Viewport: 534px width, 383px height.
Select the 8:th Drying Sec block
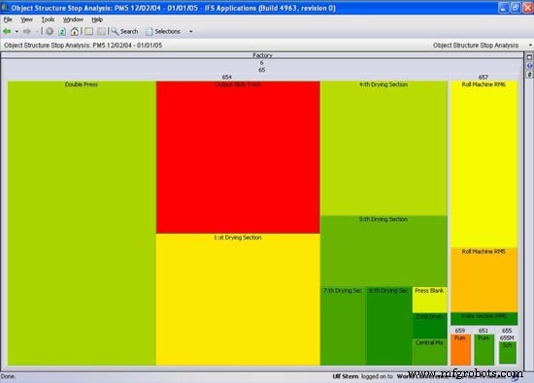point(389,326)
